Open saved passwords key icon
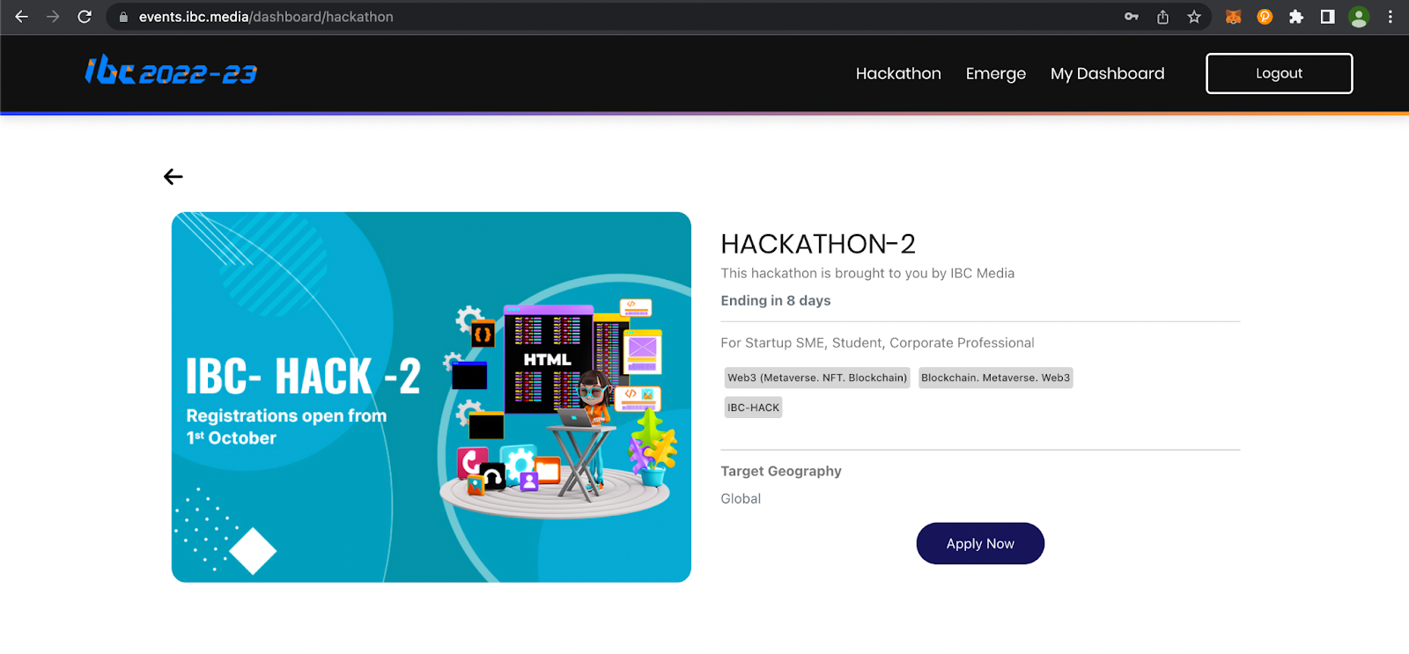The height and width of the screenshot is (654, 1409). (1132, 17)
